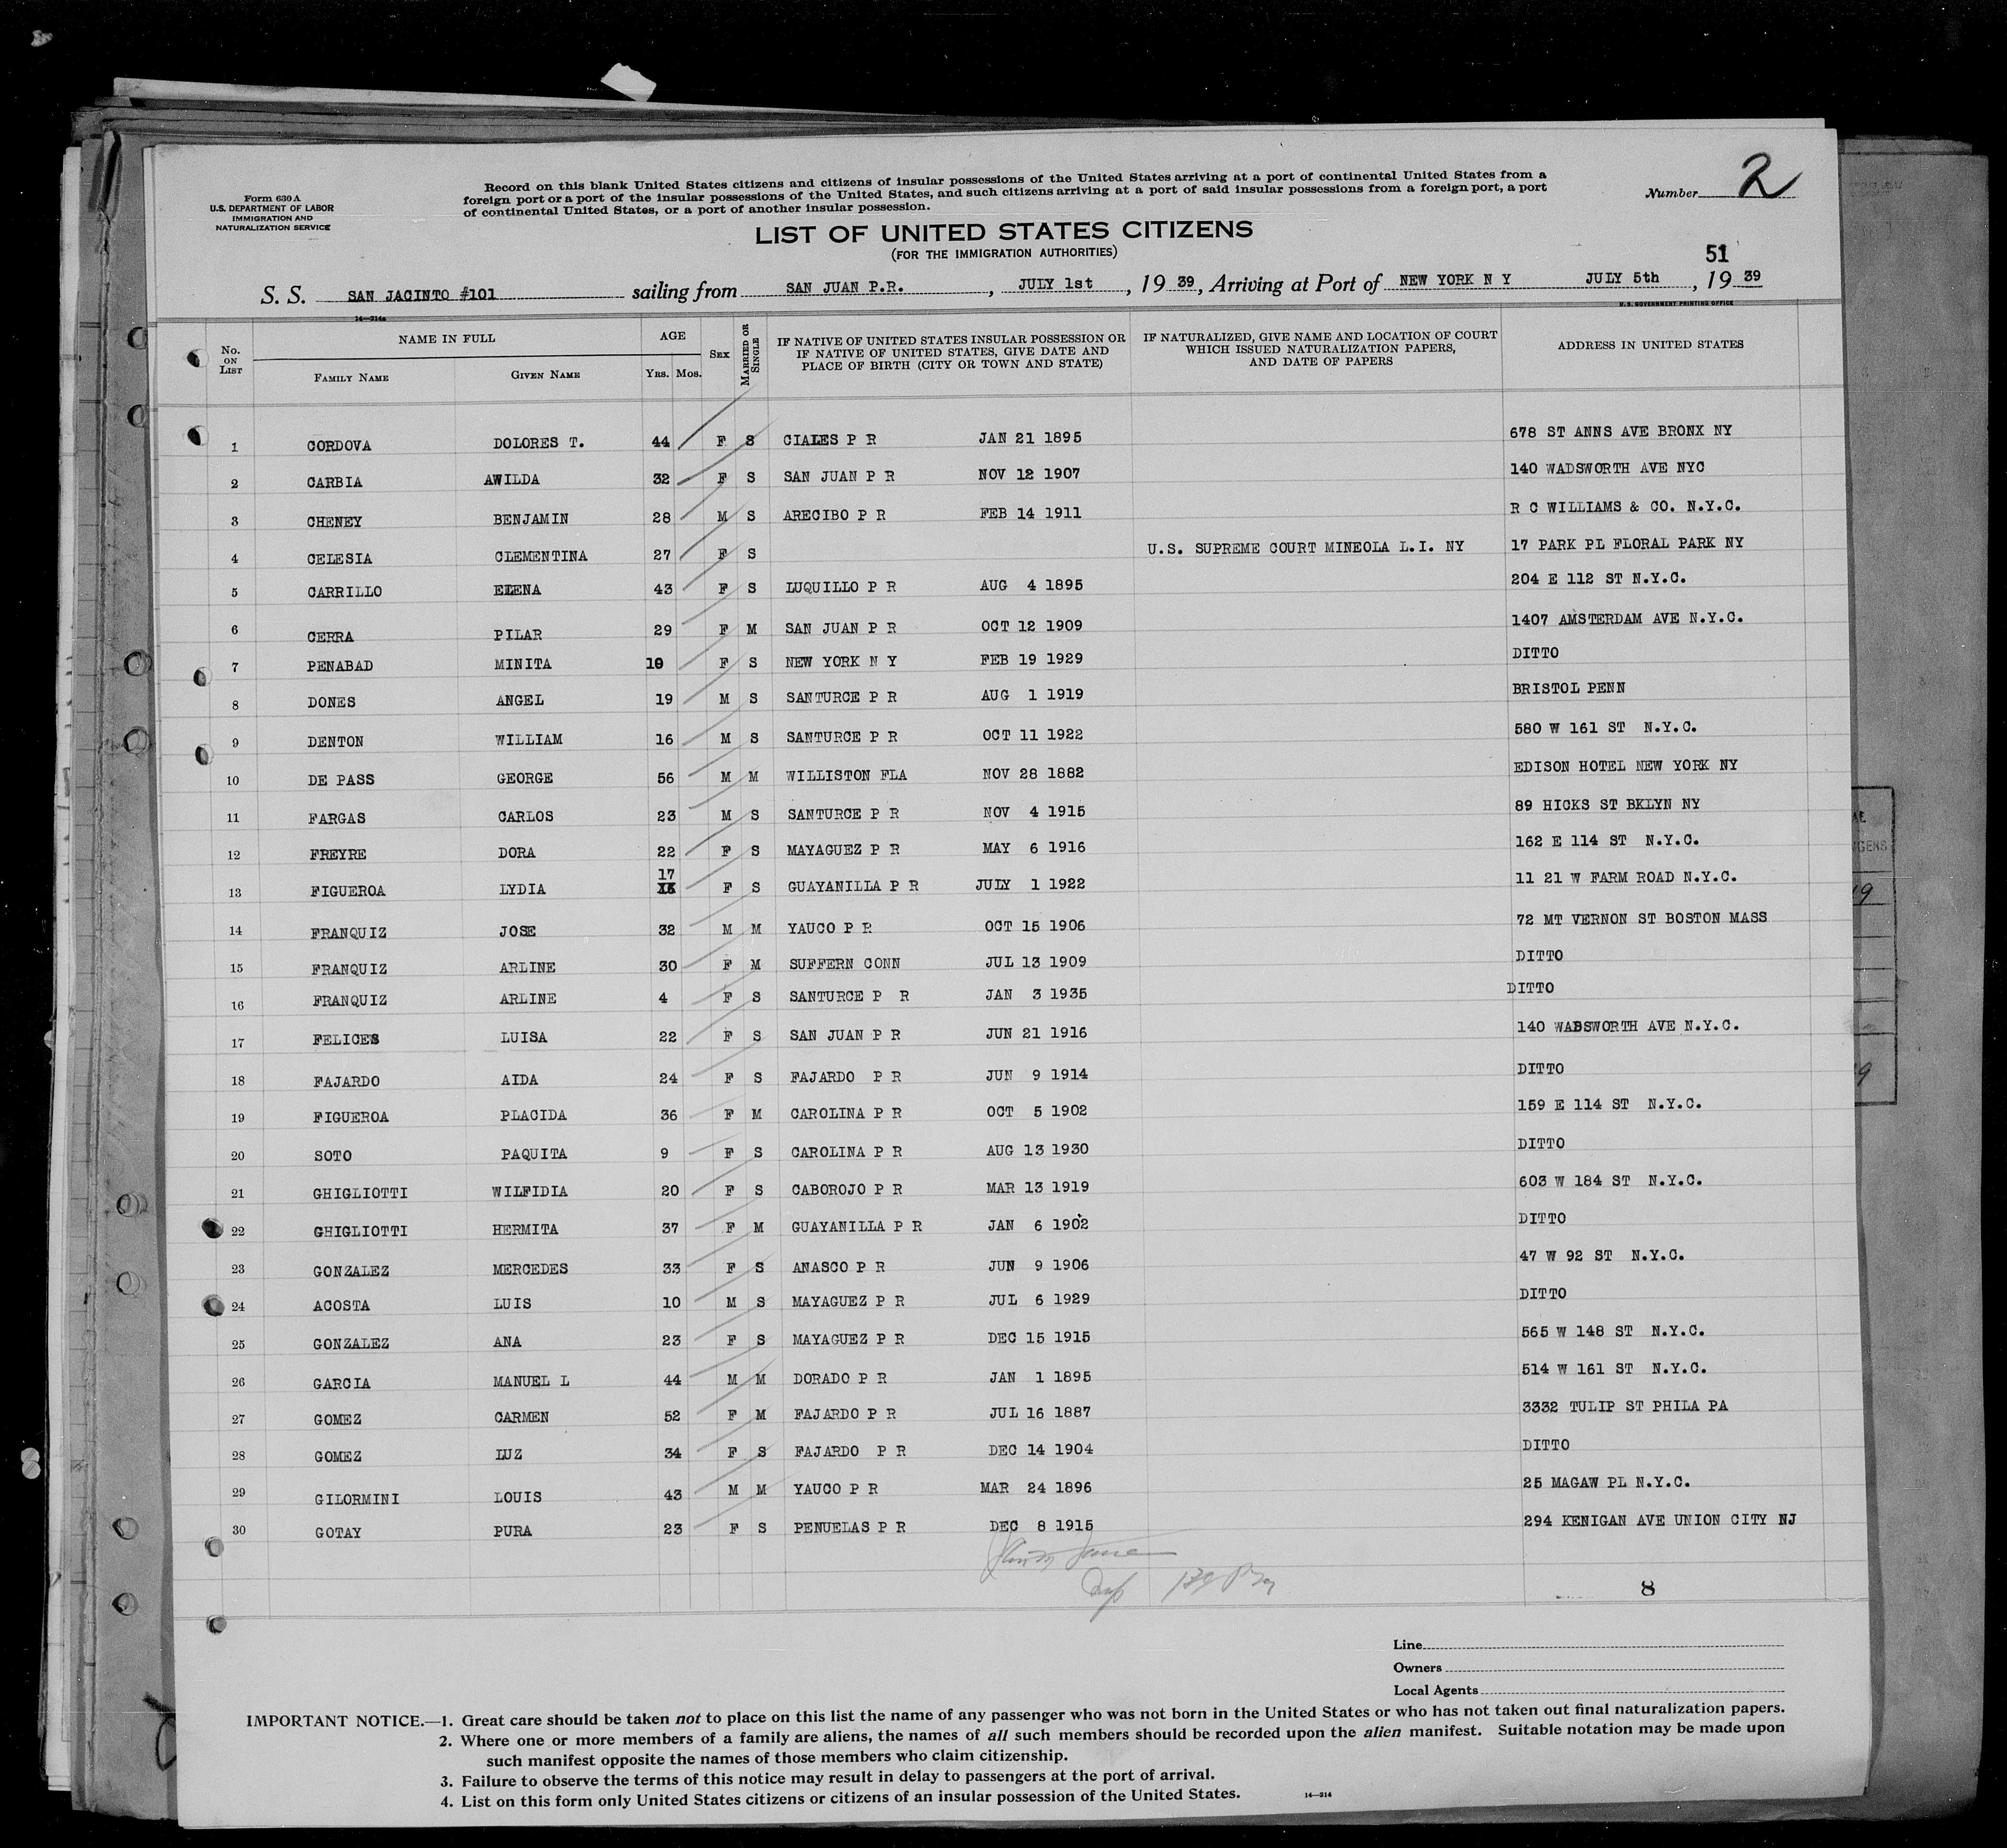Click the arrival date JULY 5th
2007x1848 pixels.
[1622, 278]
